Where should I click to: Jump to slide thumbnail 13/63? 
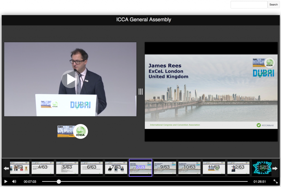coord(262,168)
